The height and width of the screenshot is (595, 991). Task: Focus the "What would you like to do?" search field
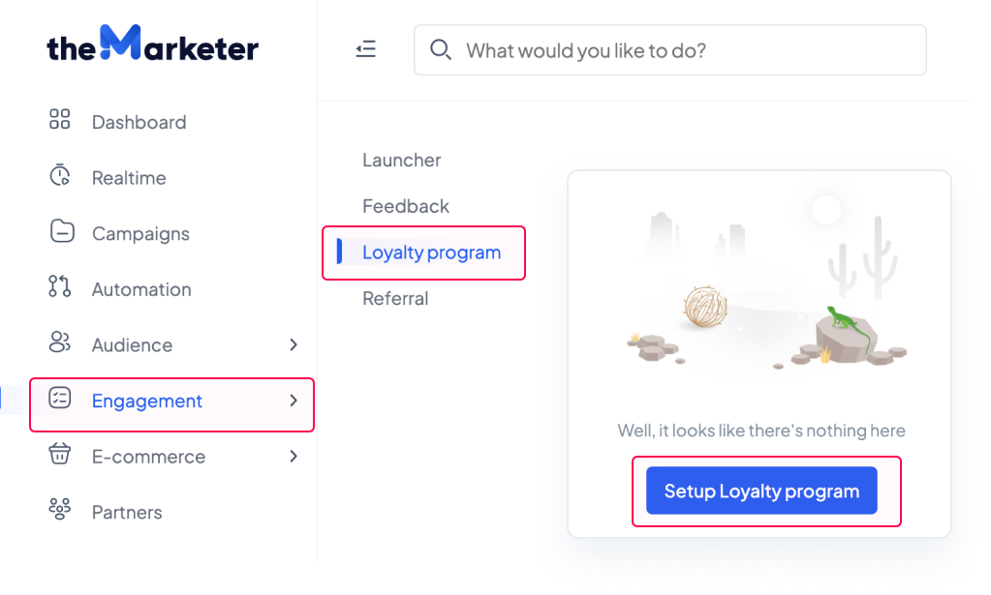[x=670, y=50]
